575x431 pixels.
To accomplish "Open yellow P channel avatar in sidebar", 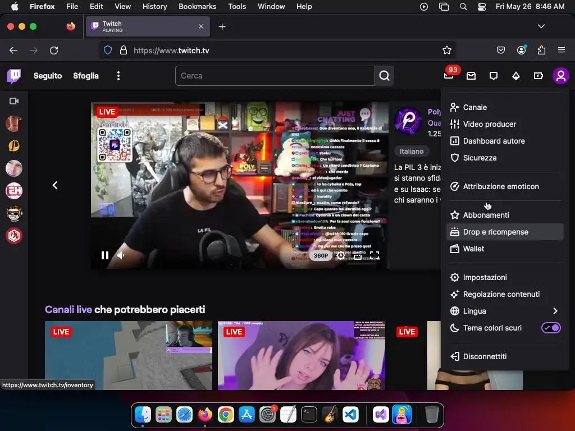I will (14, 146).
